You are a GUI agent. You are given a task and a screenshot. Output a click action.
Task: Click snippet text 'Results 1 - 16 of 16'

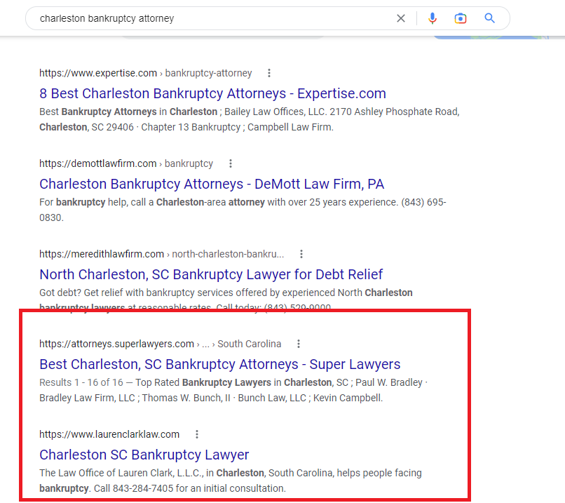[81, 382]
